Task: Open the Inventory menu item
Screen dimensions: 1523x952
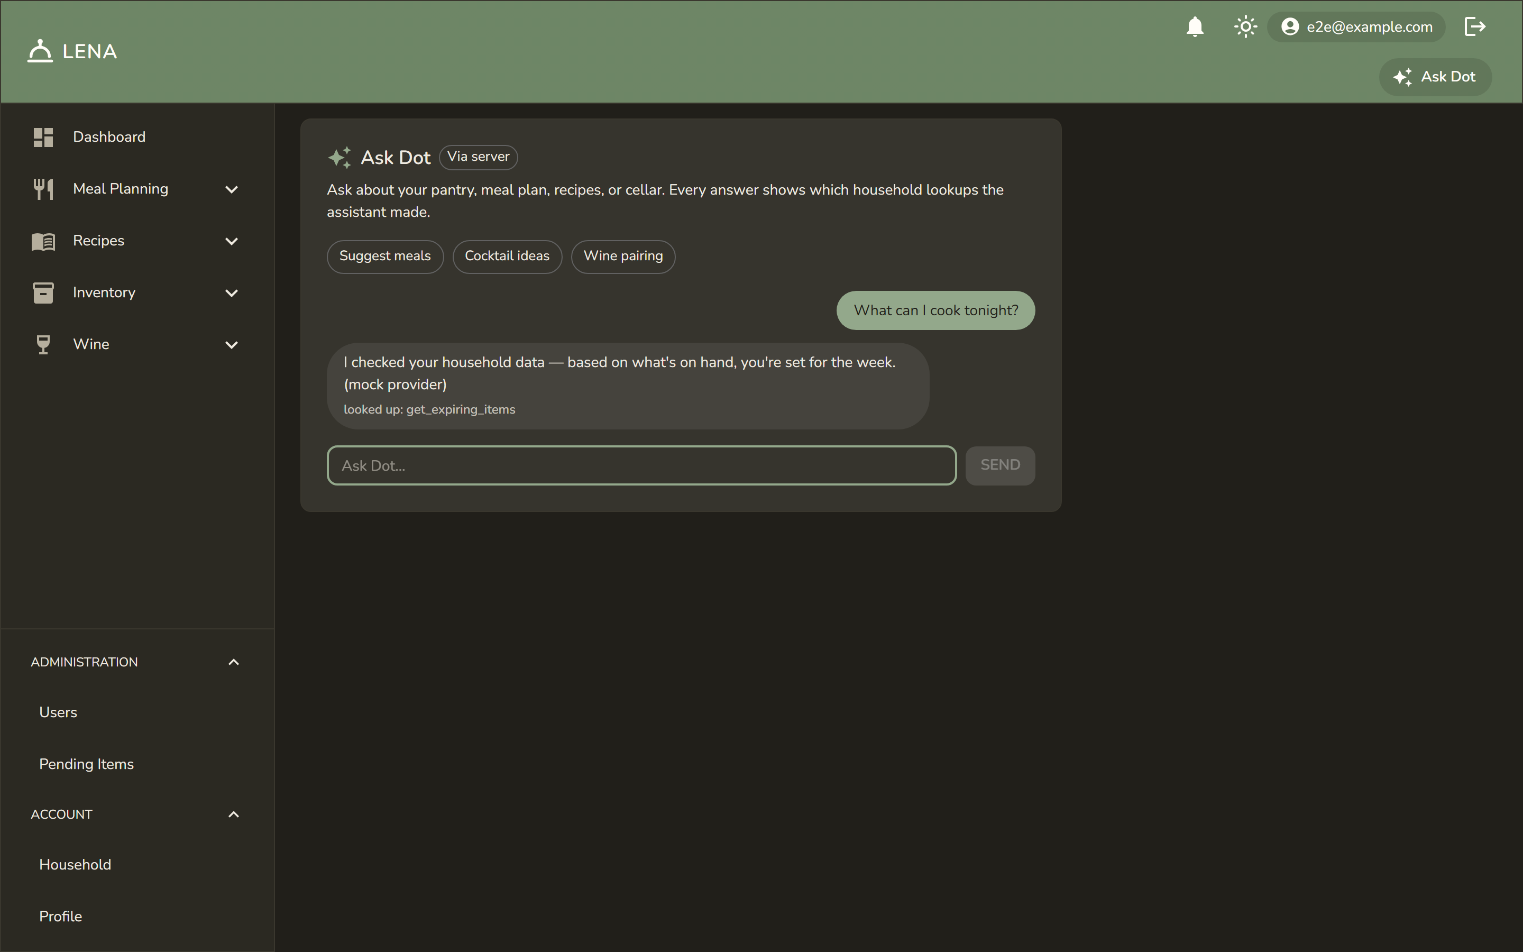Action: (137, 293)
